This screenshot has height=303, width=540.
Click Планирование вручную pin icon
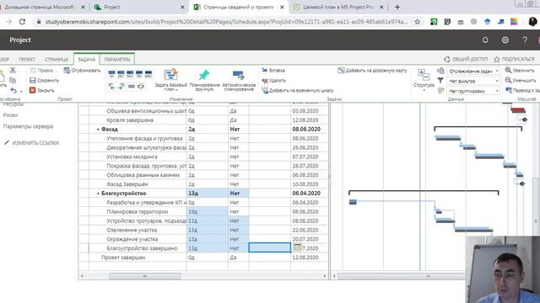click(x=204, y=75)
